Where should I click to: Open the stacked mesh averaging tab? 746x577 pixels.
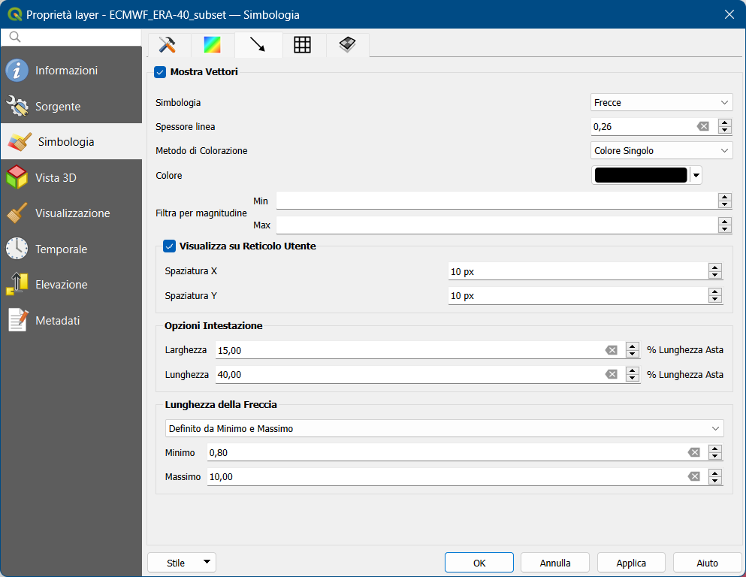coord(347,45)
